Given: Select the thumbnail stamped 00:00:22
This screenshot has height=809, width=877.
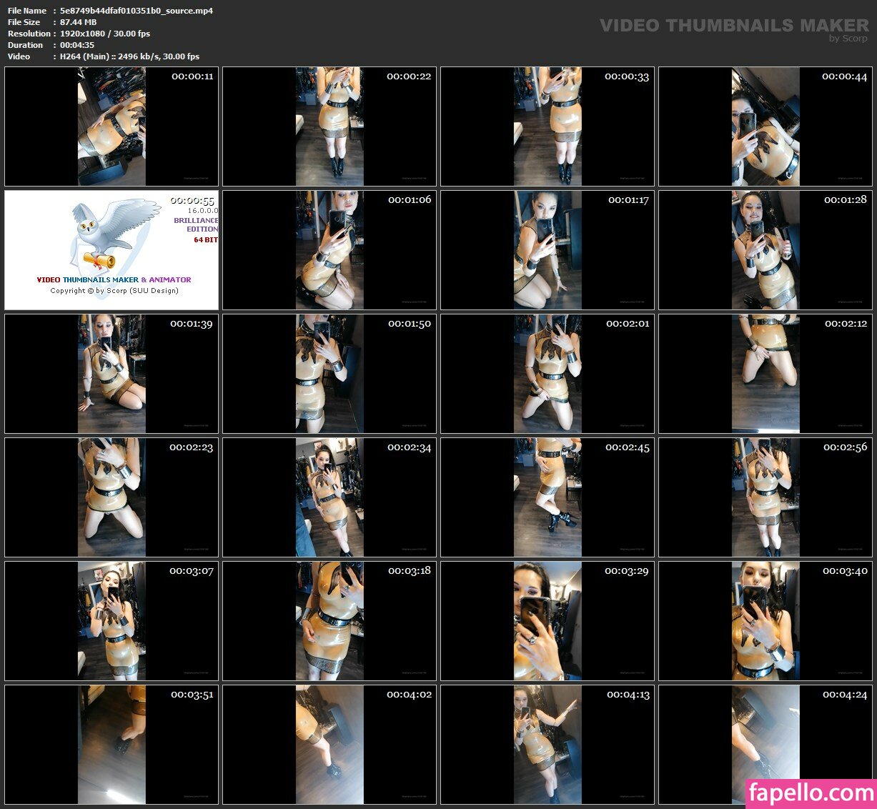Looking at the screenshot, I should 330,126.
